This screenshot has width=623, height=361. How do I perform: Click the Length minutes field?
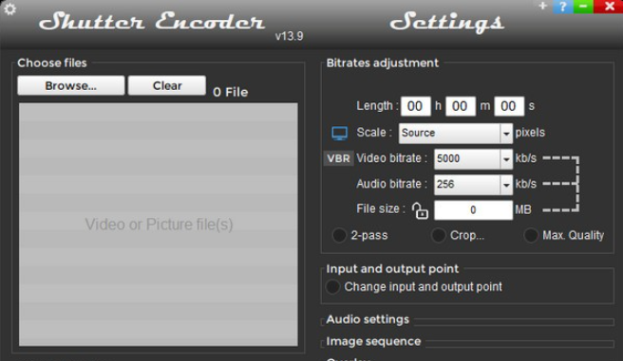coord(460,106)
